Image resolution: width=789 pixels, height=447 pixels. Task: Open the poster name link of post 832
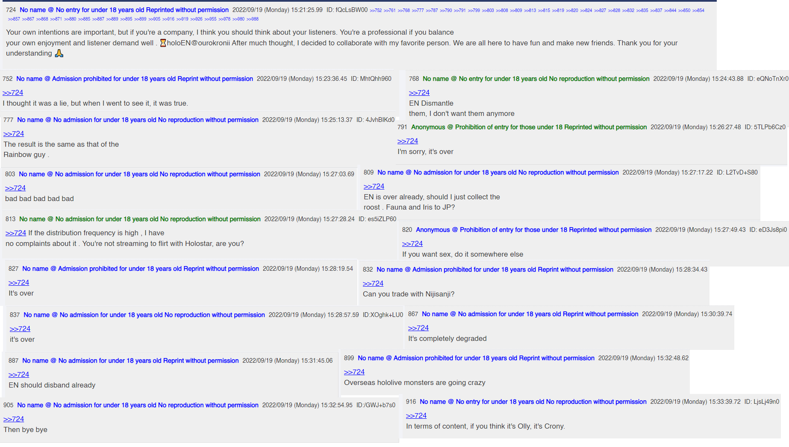pos(495,269)
